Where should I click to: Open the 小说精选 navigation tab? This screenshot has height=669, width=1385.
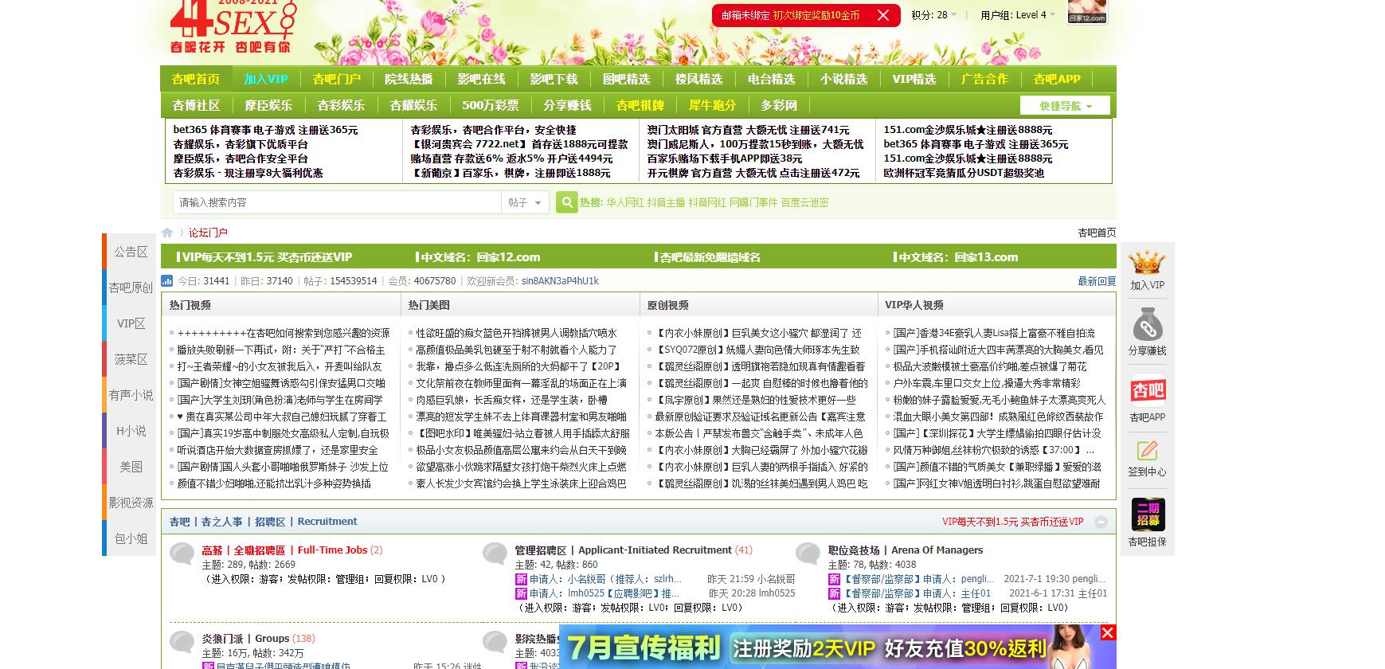(x=843, y=79)
